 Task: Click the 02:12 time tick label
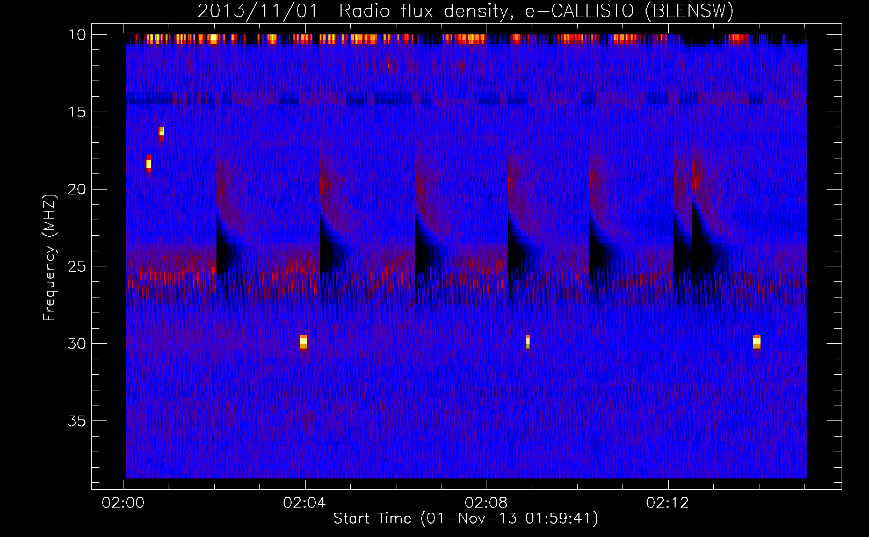668,503
